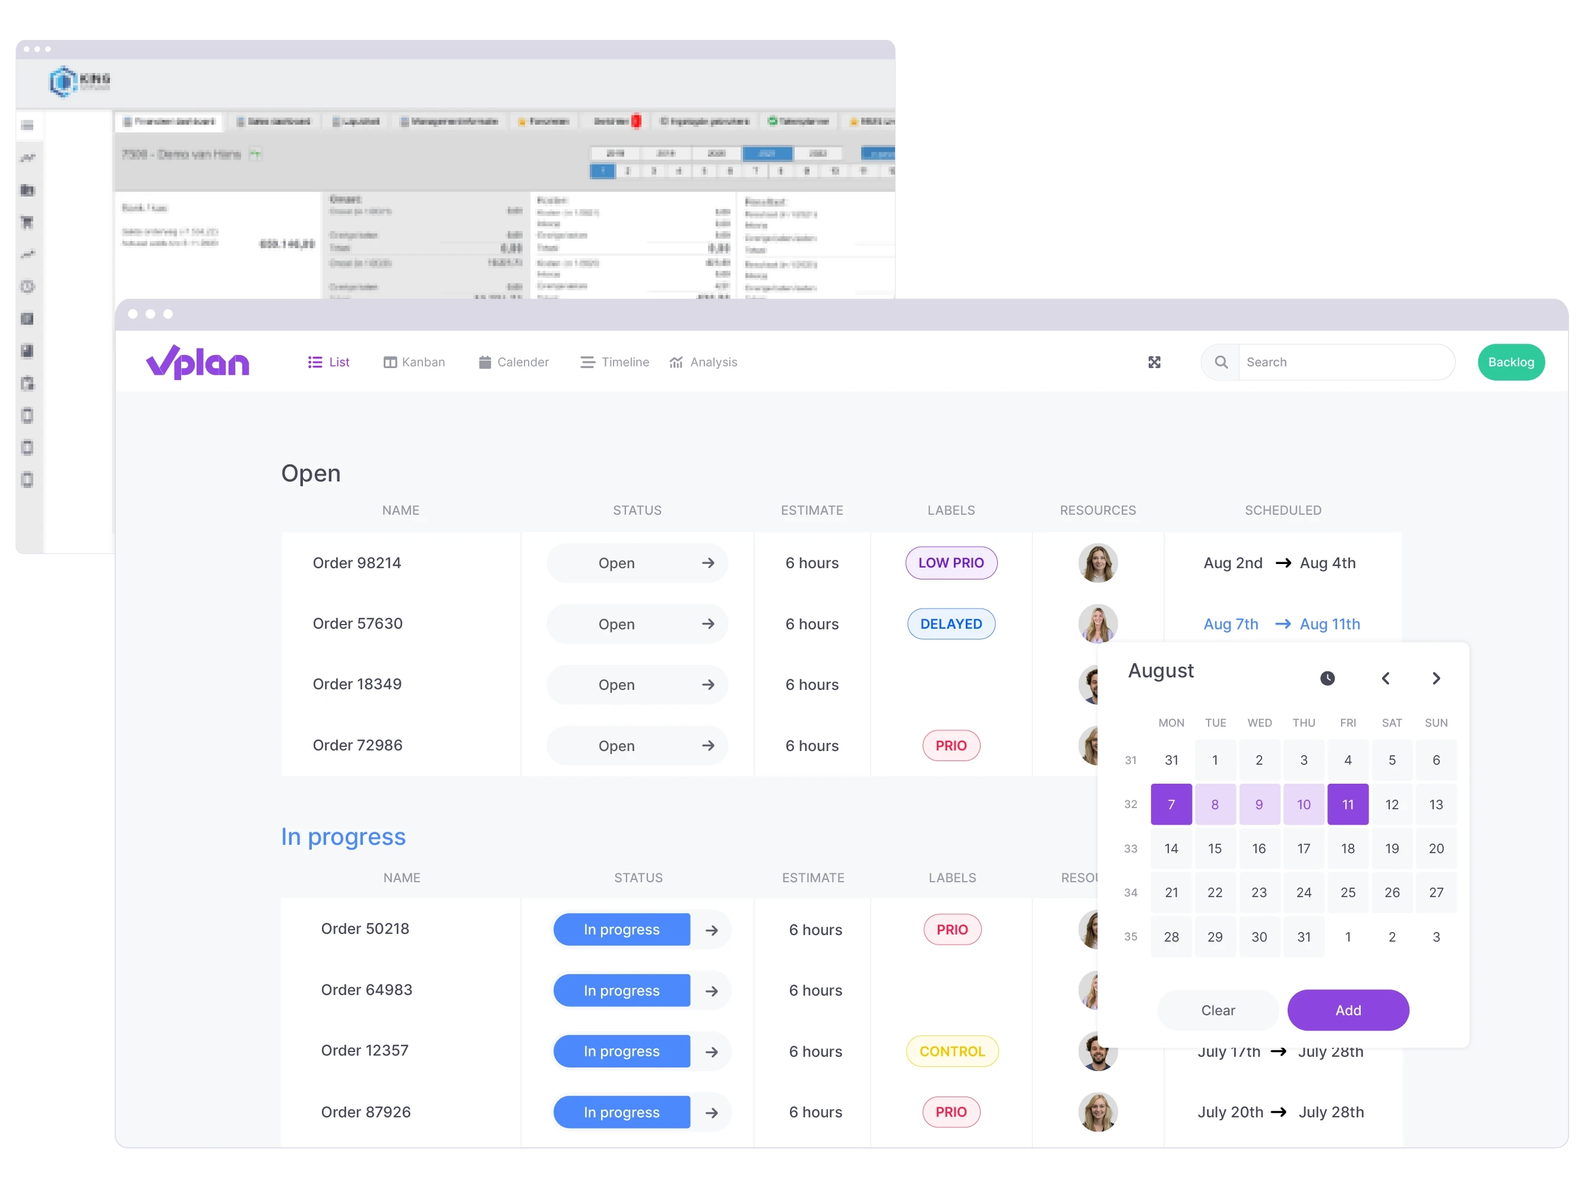1584x1188 pixels.
Task: Click the Backlog button
Action: (1509, 362)
